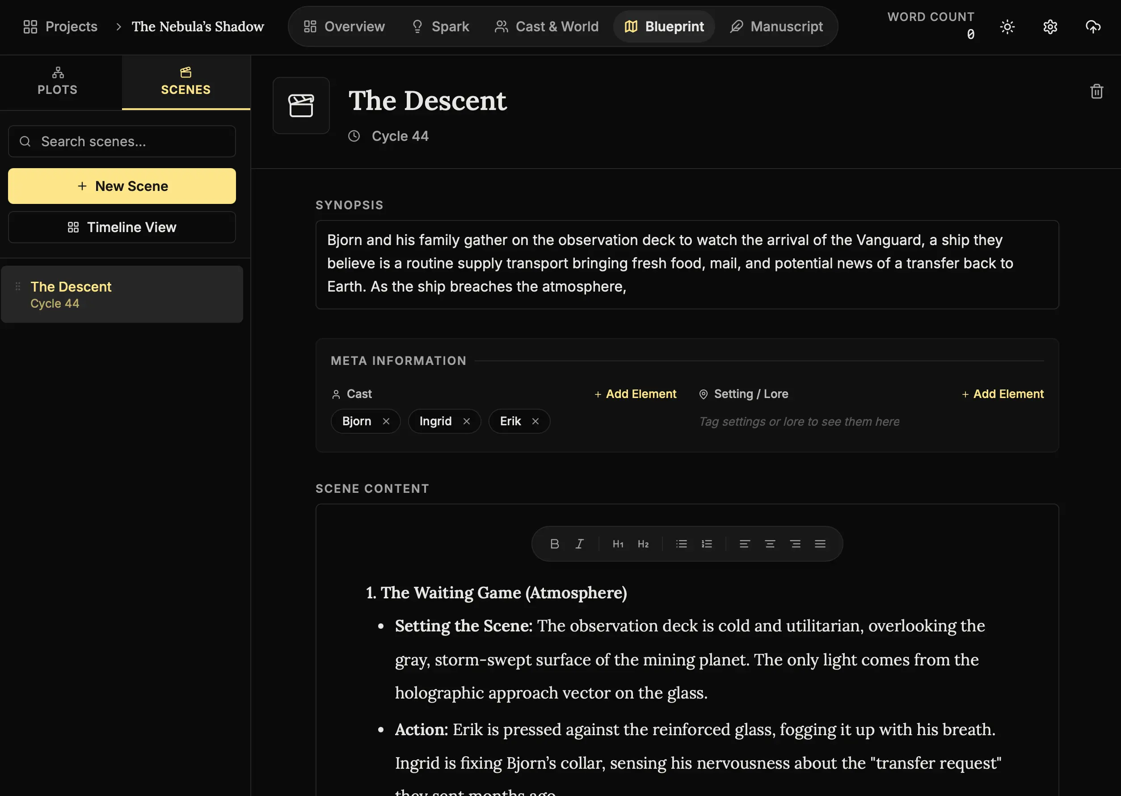Toggle bold formatting in scene editor
This screenshot has height=796, width=1121.
coord(554,544)
